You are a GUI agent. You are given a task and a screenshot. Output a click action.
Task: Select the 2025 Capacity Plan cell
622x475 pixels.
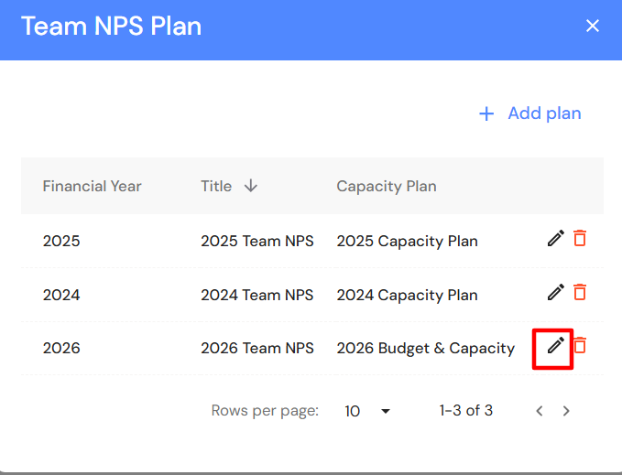pos(407,242)
